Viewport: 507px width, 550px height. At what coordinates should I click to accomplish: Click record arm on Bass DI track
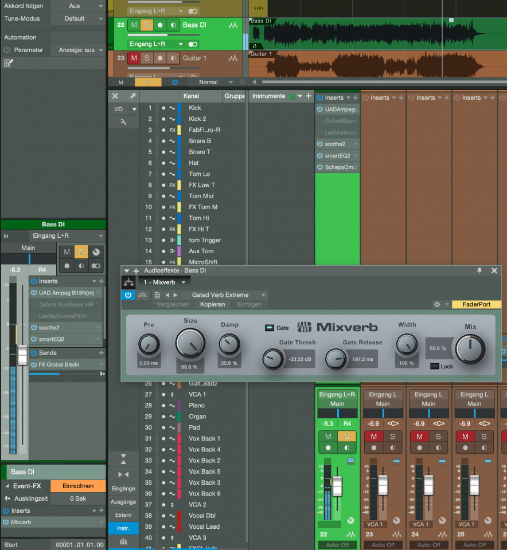[159, 25]
